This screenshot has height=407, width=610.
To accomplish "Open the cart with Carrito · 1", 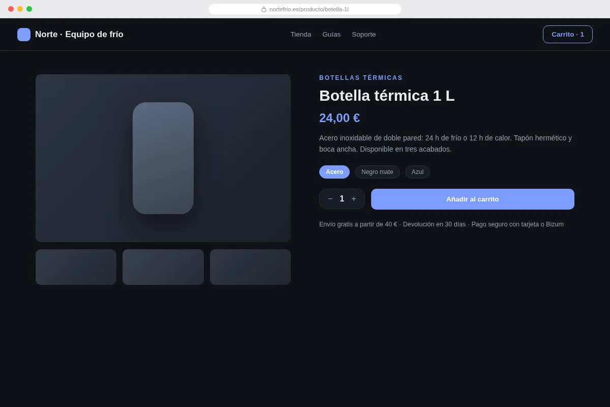I will [x=568, y=35].
